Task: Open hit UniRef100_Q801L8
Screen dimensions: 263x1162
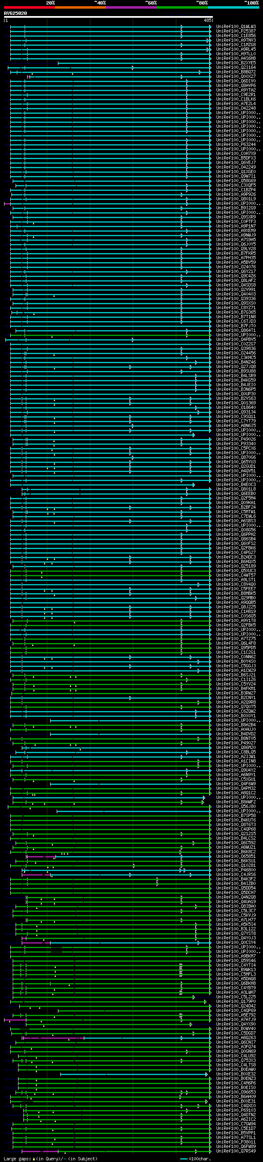Action: coord(236,489)
